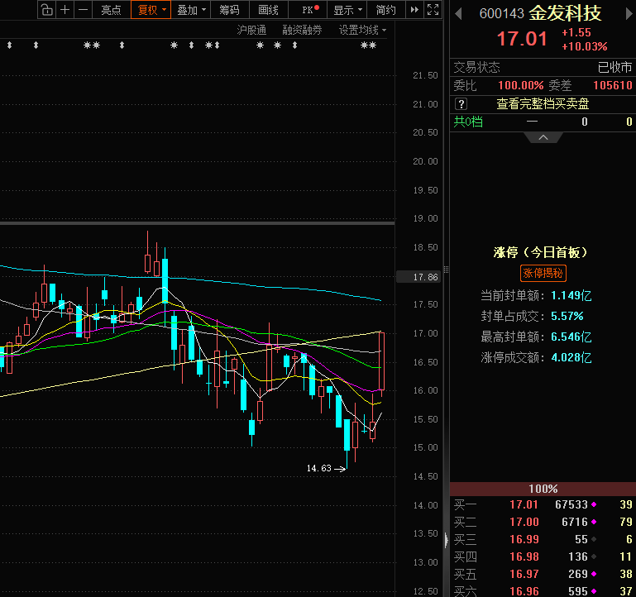Viewport: 636px width, 597px height.
Task: Click the 14.63 low price label
Action: (318, 469)
